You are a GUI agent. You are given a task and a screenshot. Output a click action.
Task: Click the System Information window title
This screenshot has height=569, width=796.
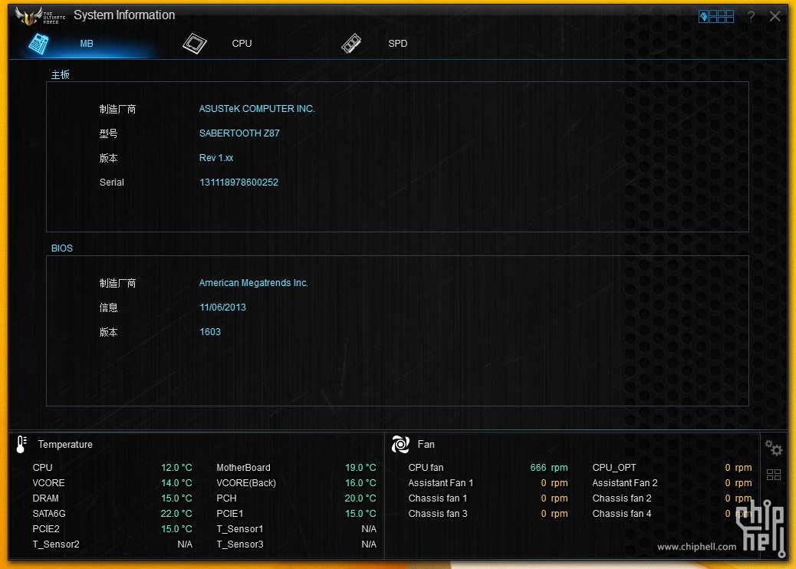click(124, 15)
